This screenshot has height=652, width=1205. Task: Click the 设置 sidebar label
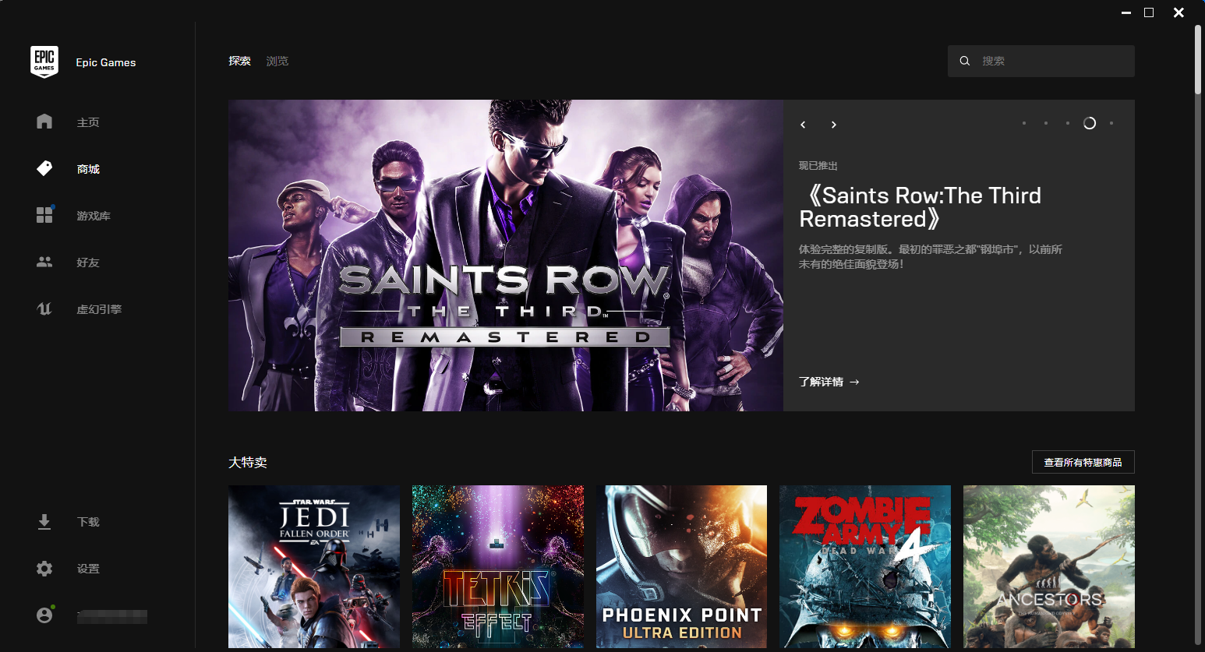click(x=88, y=569)
